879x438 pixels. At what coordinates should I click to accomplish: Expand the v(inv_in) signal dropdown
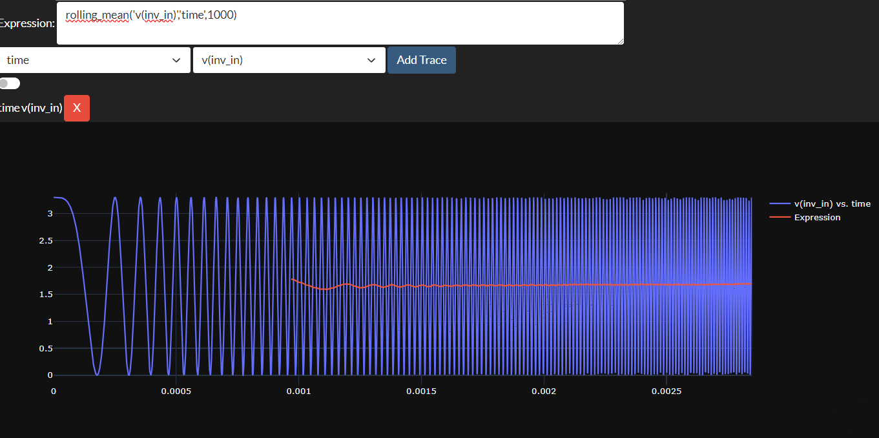(289, 60)
